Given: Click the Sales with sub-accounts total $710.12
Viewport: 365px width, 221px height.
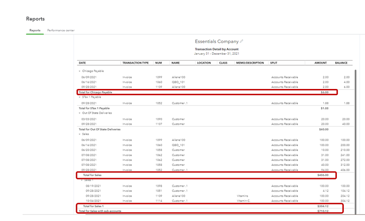Looking at the screenshot, I should [x=323, y=211].
